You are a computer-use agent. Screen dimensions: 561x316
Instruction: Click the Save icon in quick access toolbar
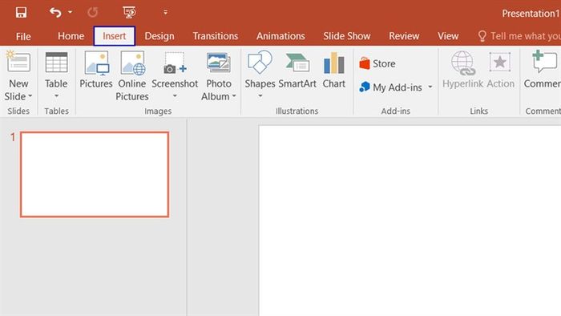point(21,13)
